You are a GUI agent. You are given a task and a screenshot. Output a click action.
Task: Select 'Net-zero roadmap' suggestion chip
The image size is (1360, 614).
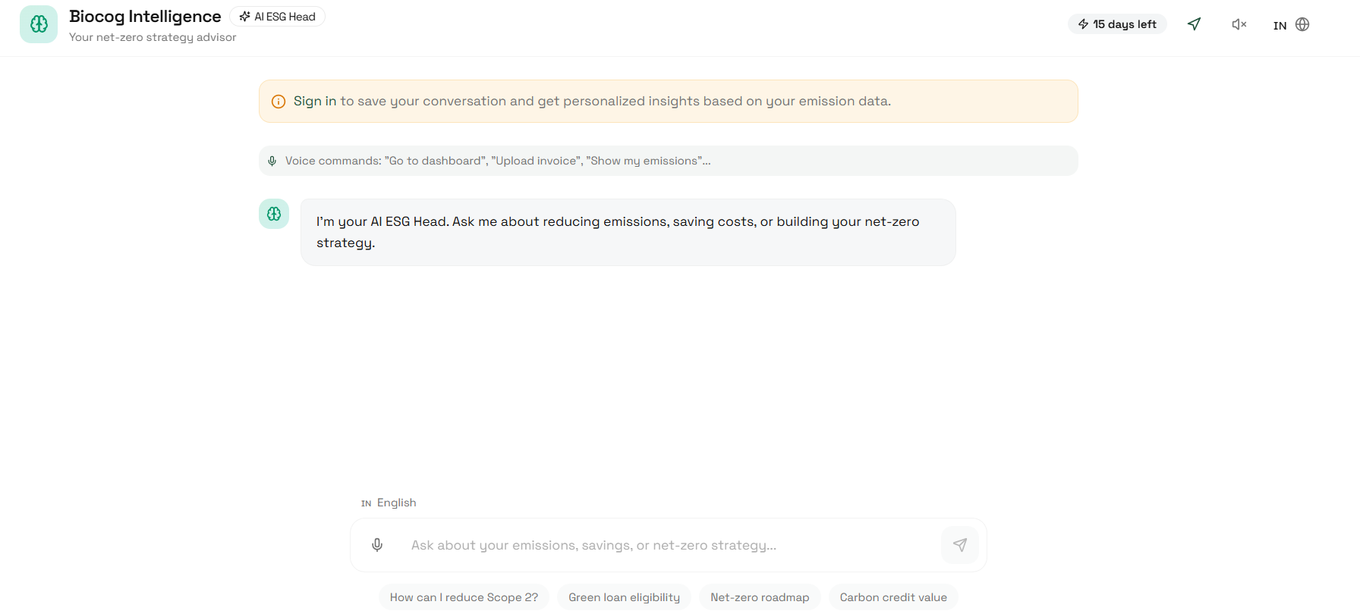click(x=760, y=597)
